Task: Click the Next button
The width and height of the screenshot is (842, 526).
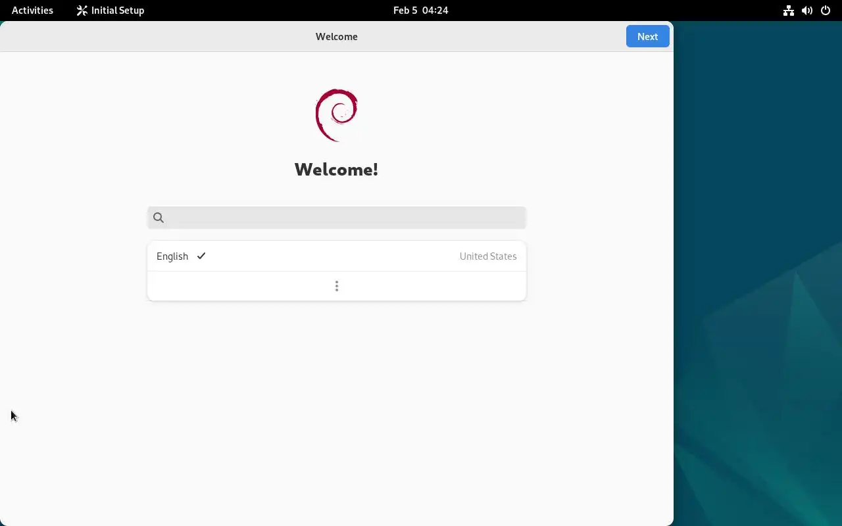Action: pyautogui.click(x=647, y=37)
